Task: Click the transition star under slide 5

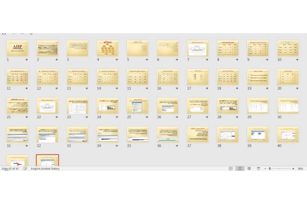Action: [x=147, y=60]
